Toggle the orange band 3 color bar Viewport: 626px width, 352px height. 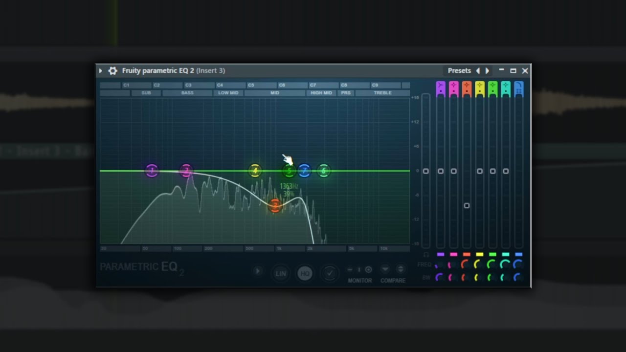click(467, 254)
